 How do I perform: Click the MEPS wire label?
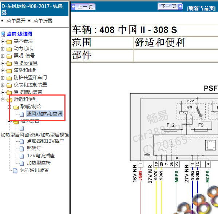(x=177, y=176)
